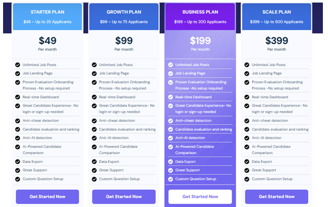Click the $49 price in Starter Plan
The height and width of the screenshot is (207, 328).
(x=48, y=40)
